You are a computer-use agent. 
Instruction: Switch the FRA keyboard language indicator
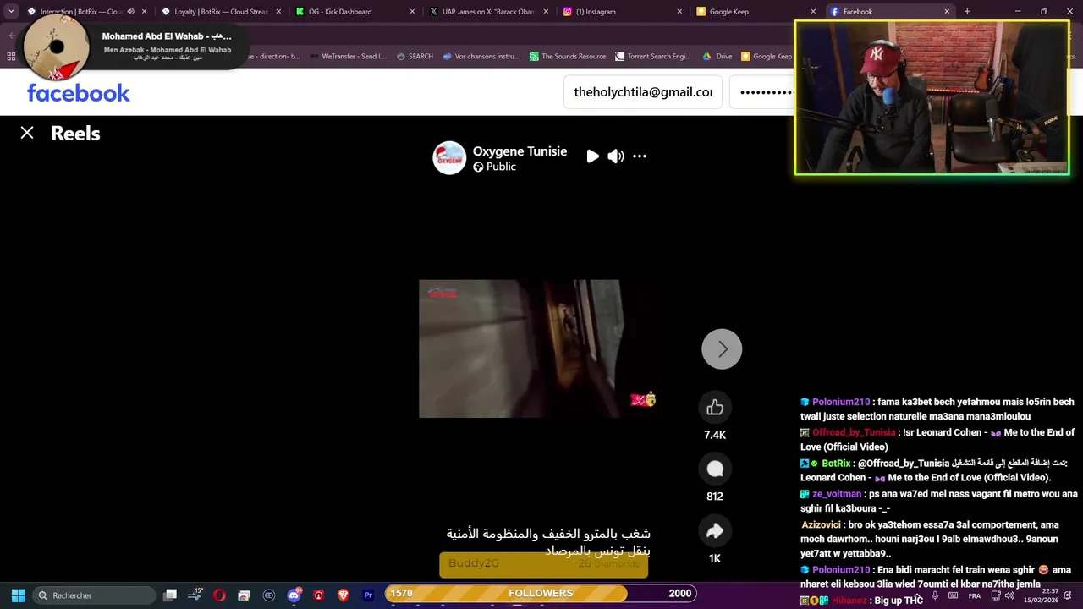(x=975, y=595)
